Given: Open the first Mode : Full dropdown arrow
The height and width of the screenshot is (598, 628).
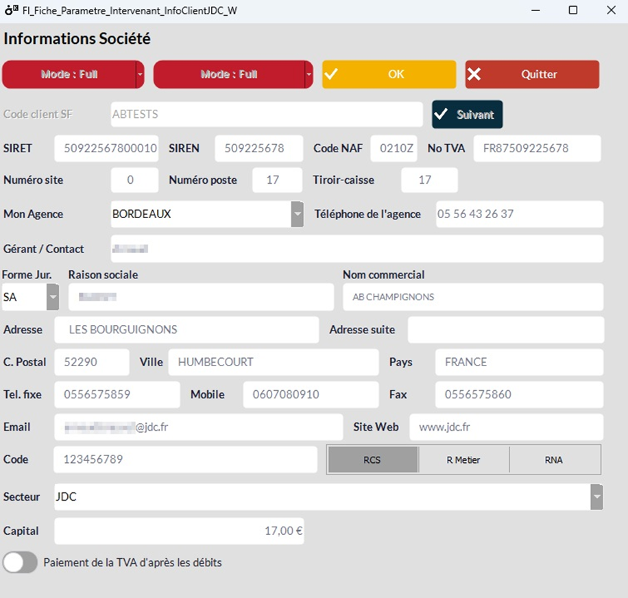Looking at the screenshot, I should click(140, 74).
